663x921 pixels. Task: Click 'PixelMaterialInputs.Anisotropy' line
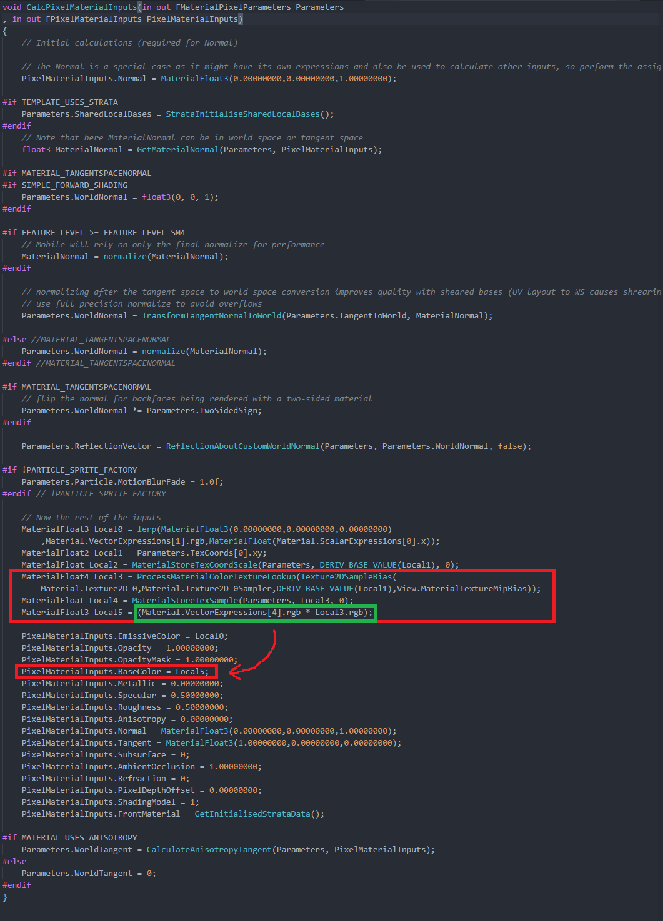point(127,719)
